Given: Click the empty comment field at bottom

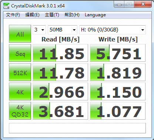Looking at the screenshot, I should [77, 128].
